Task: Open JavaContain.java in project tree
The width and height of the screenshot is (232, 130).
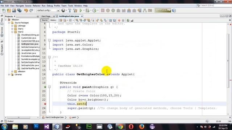Action: [x=28, y=53]
